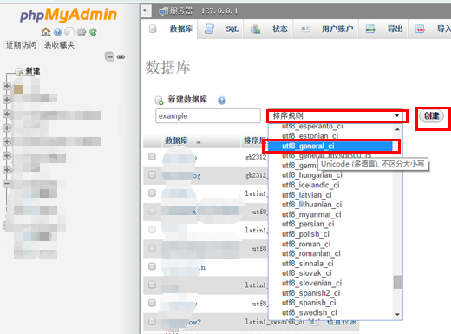
Task: Check the last row checkbox ending ow2
Action: (152, 321)
